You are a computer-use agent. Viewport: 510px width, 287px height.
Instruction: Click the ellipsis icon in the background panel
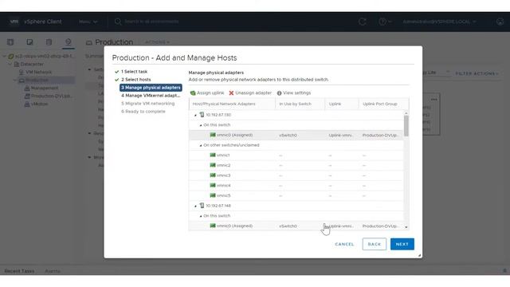433,100
